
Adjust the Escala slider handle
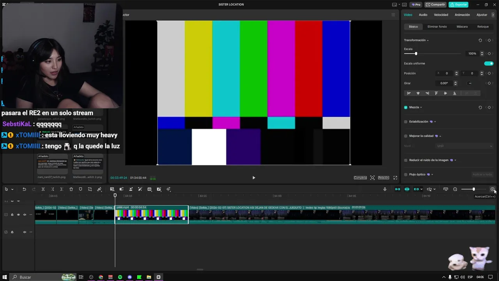(416, 53)
